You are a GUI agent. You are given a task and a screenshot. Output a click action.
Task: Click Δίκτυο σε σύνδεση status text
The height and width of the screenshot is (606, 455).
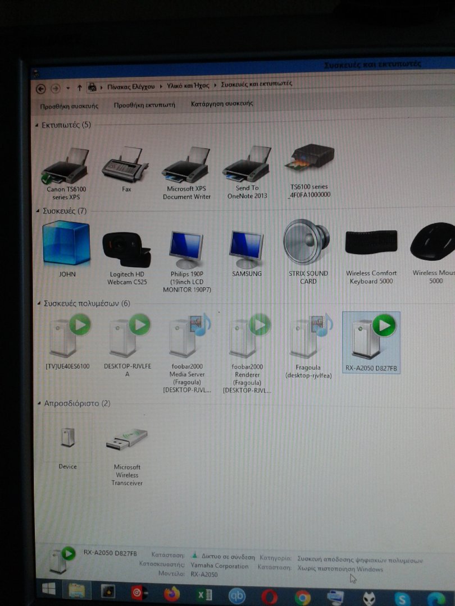tap(228, 557)
